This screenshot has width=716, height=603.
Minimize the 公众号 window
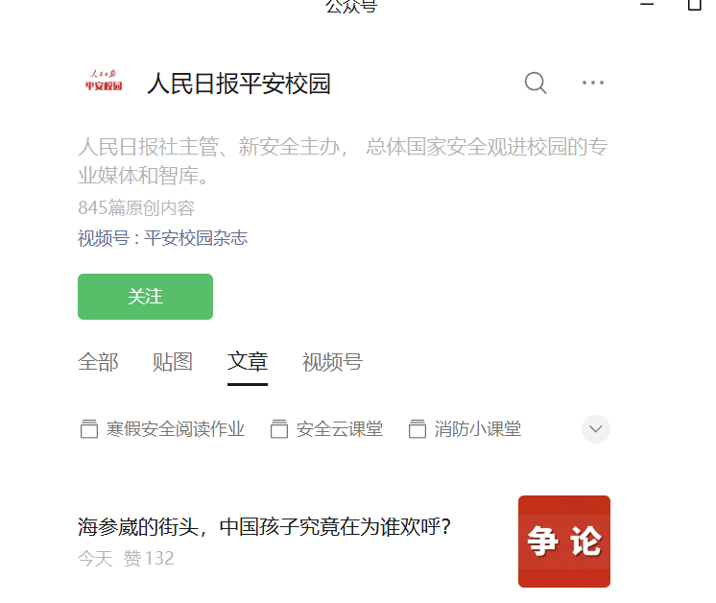(x=647, y=4)
